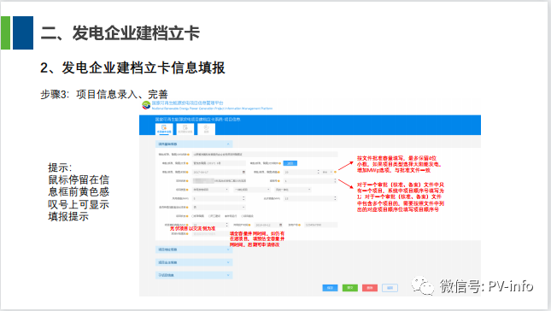
Task: Open the capacity unit dropdown
Action: click(327, 173)
